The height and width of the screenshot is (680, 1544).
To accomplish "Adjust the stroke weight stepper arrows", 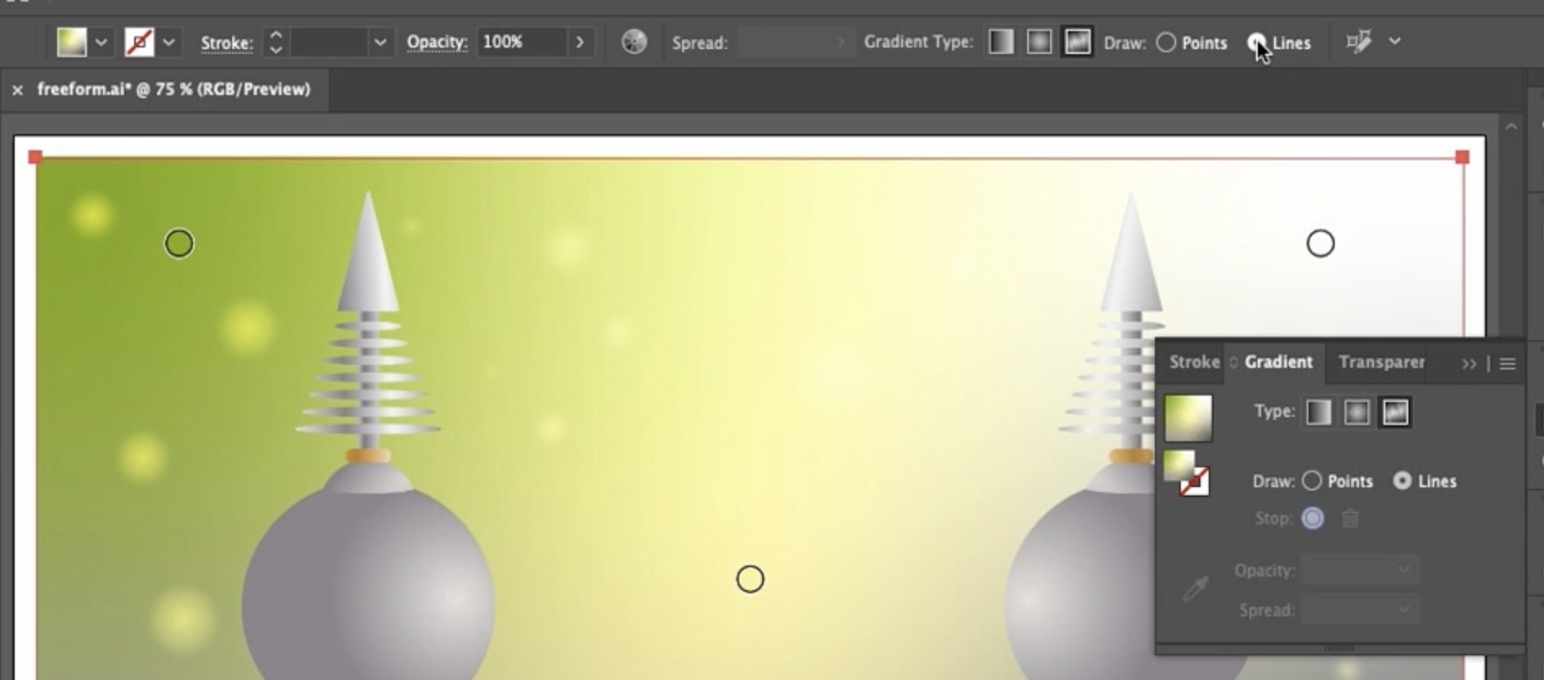I will [276, 42].
